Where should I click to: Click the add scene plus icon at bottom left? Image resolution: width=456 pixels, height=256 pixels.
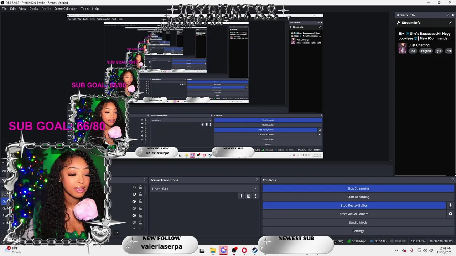pos(4,233)
